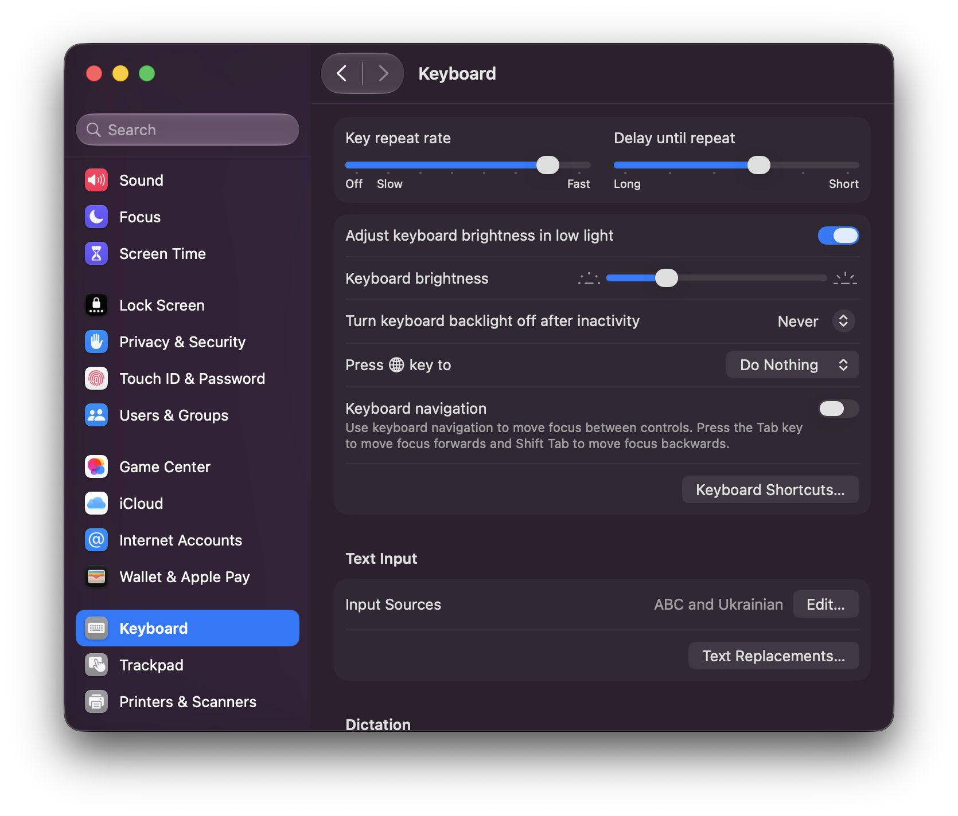
Task: Click the Text Input section heading
Action: click(x=381, y=558)
